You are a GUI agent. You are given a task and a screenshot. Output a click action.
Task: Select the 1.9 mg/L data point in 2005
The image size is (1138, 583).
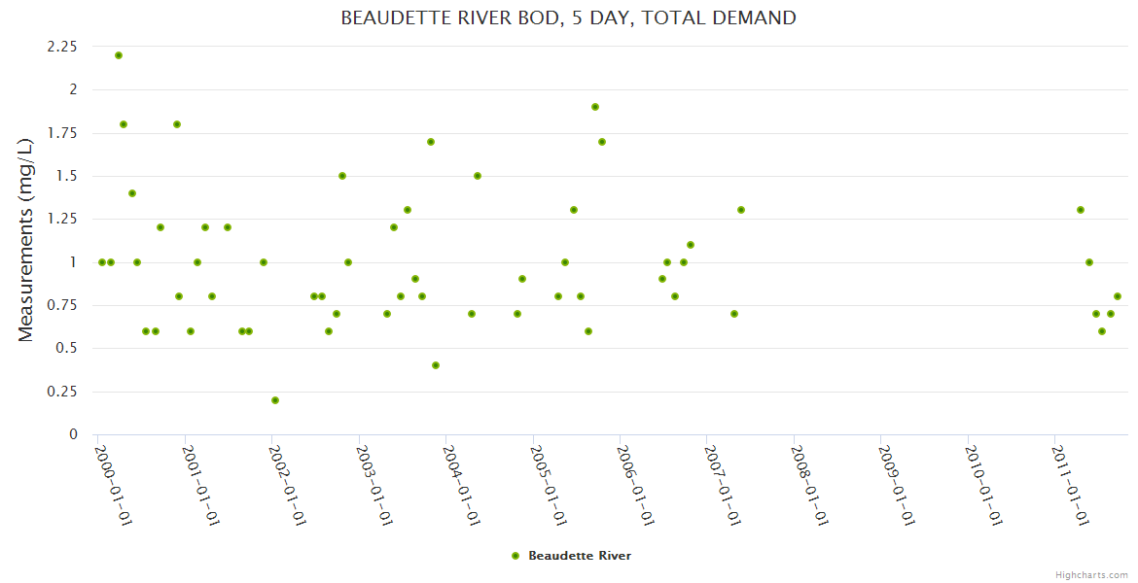coord(595,107)
